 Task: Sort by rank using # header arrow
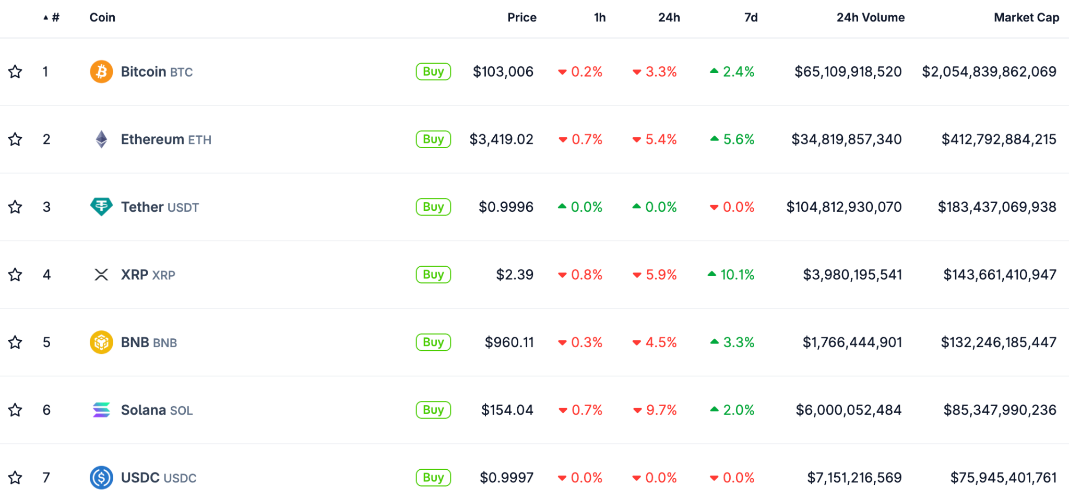(x=52, y=18)
